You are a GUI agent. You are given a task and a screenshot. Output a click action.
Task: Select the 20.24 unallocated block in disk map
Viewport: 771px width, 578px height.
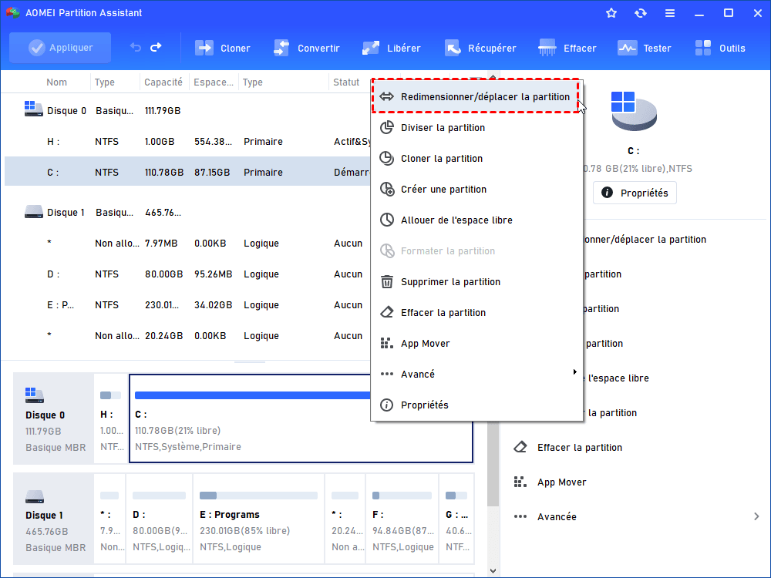pyautogui.click(x=345, y=519)
